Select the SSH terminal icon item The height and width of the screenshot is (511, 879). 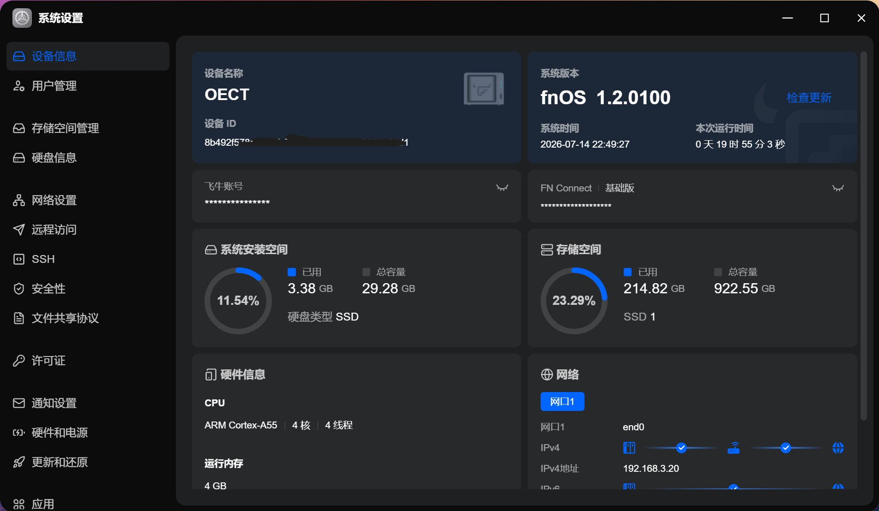click(88, 259)
